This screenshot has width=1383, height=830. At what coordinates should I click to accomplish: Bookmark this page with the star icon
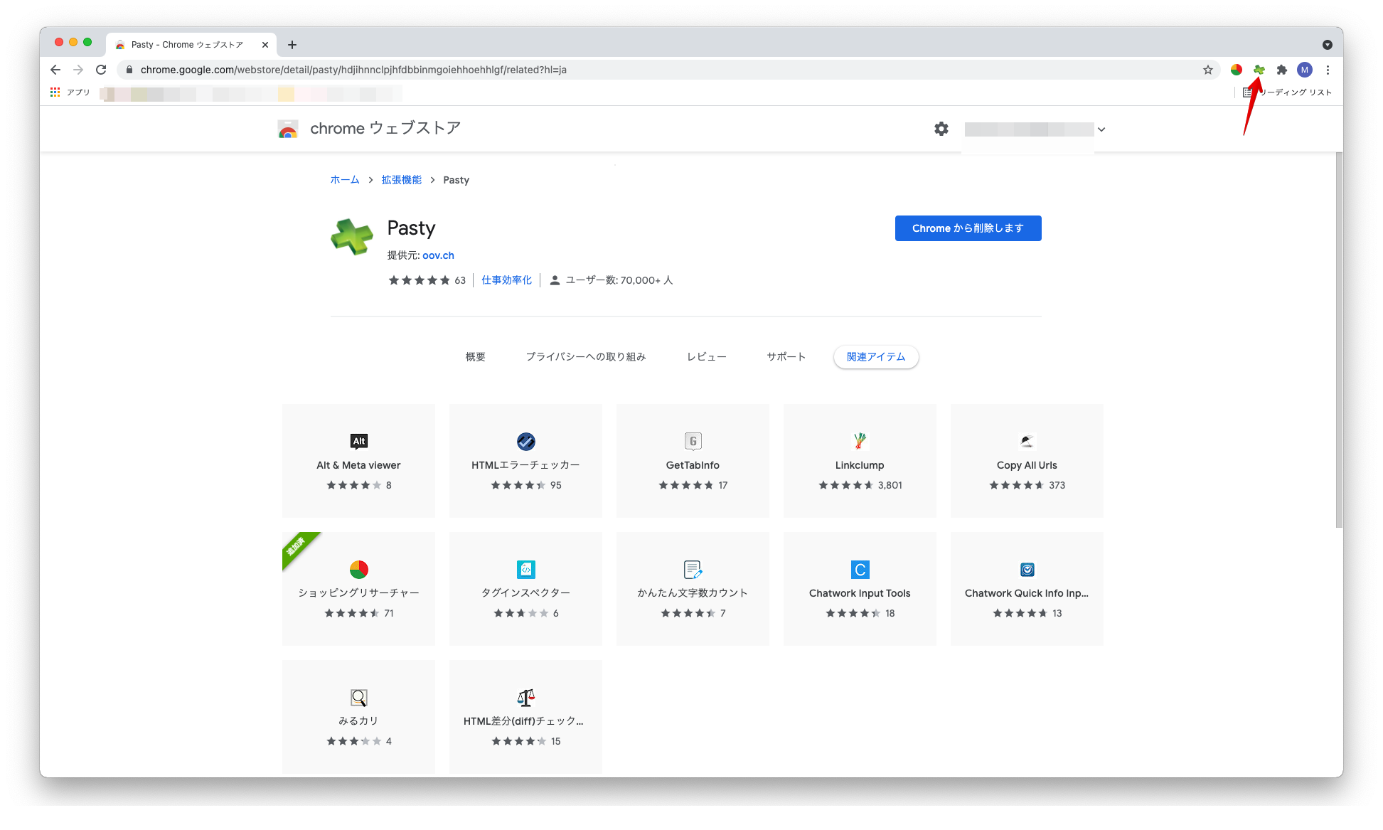coord(1207,70)
